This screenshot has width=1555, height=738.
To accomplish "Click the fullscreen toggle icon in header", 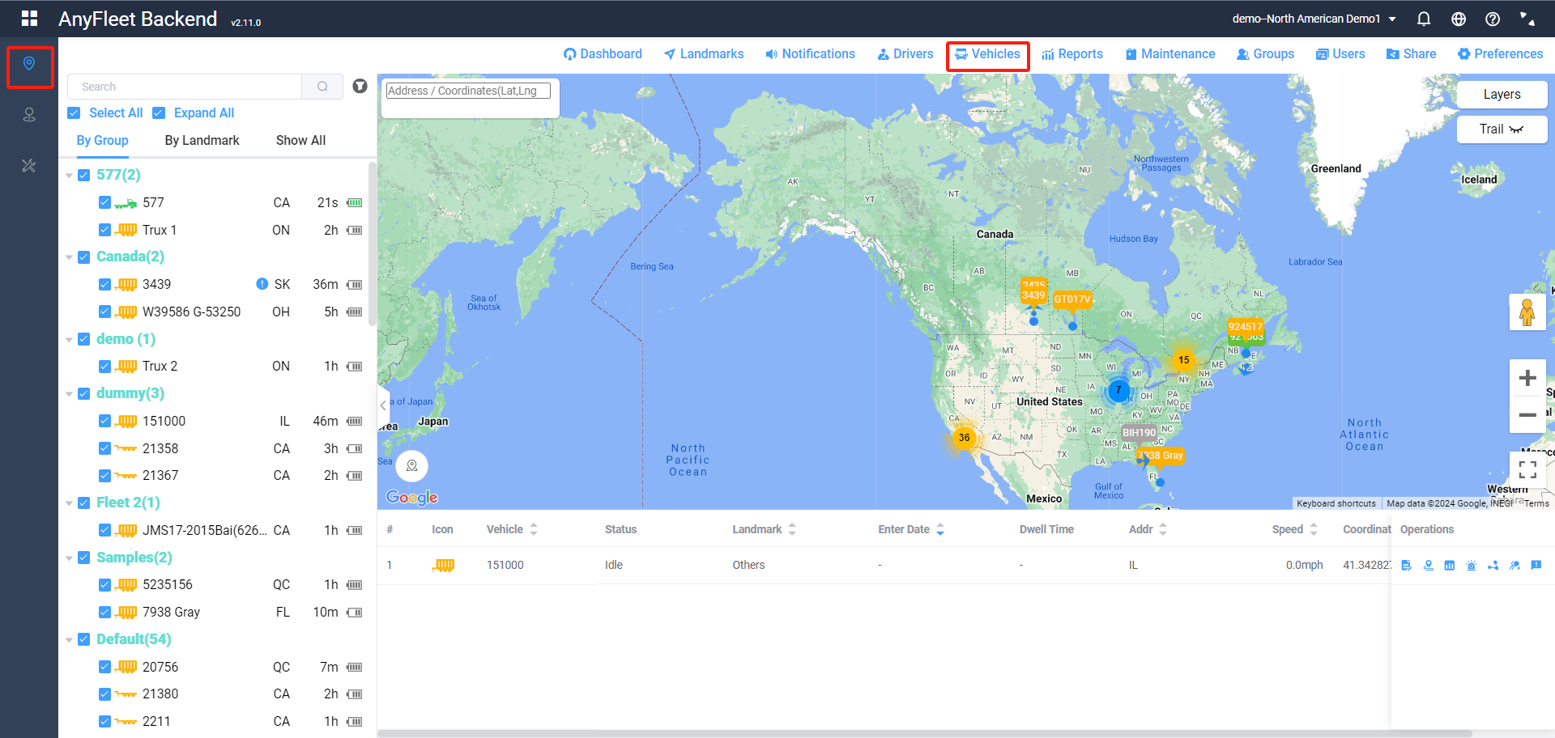I will click(x=1527, y=19).
